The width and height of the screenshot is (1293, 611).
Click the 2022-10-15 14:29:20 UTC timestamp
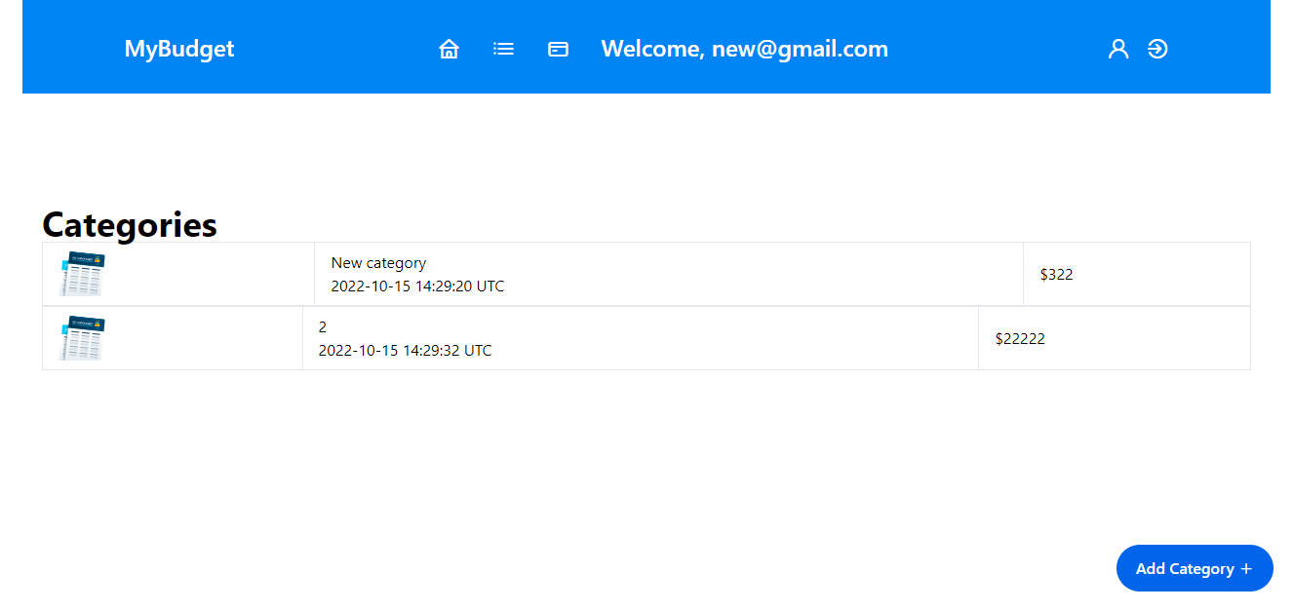coord(417,286)
